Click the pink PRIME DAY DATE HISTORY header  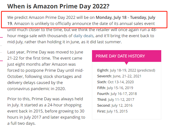click(126, 56)
